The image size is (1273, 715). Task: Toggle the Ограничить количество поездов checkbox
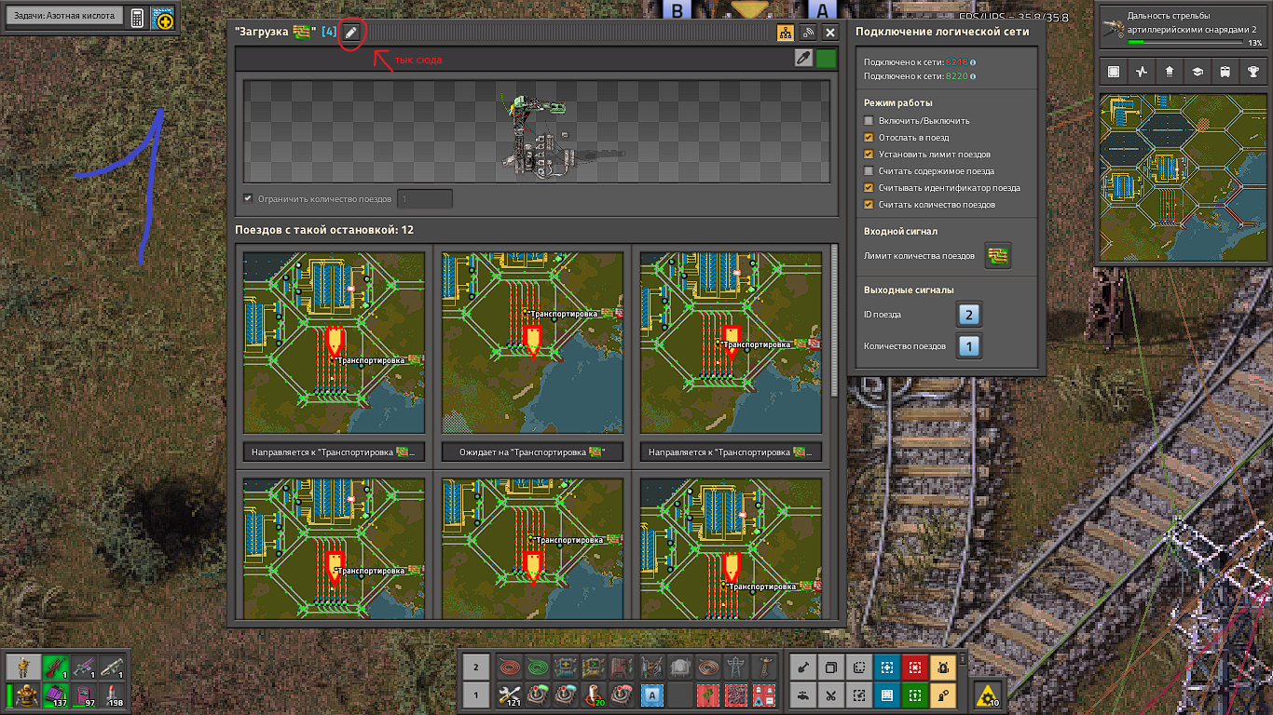248,198
